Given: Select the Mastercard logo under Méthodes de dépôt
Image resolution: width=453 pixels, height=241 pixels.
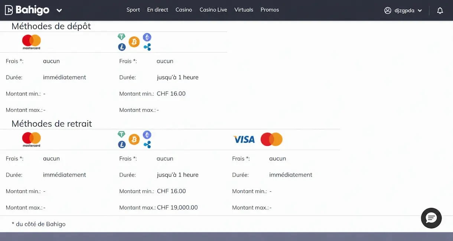Looking at the screenshot, I should click(31, 42).
